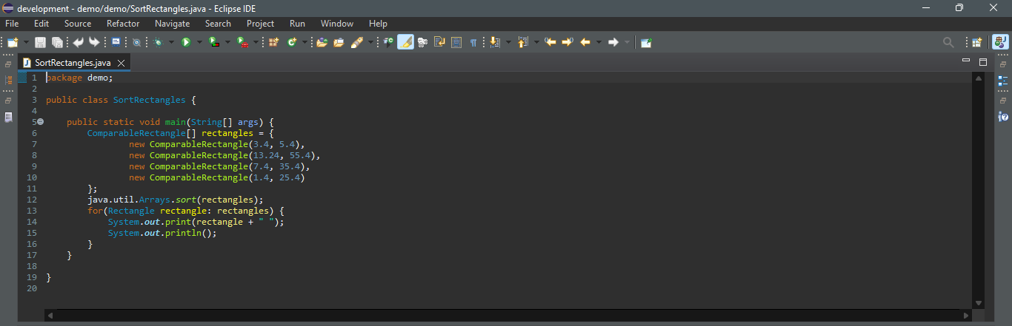
Task: Close the SortRectangles.java tab
Action: pyautogui.click(x=121, y=63)
